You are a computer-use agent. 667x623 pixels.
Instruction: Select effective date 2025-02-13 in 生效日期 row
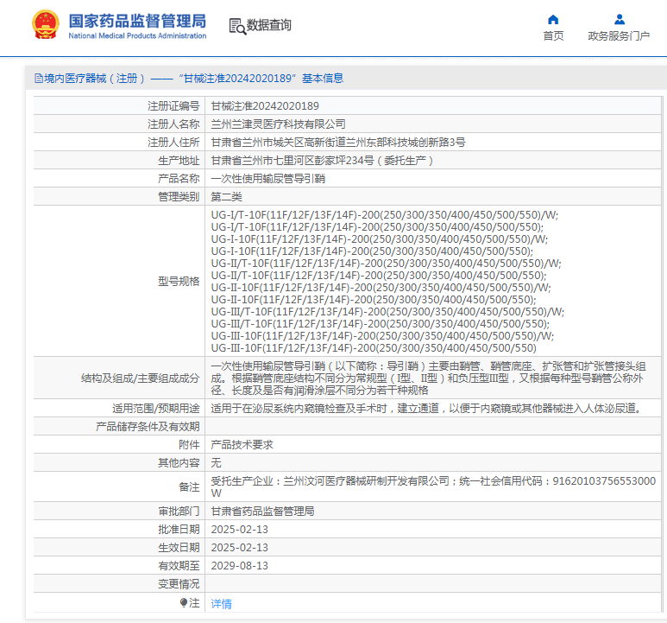point(240,548)
